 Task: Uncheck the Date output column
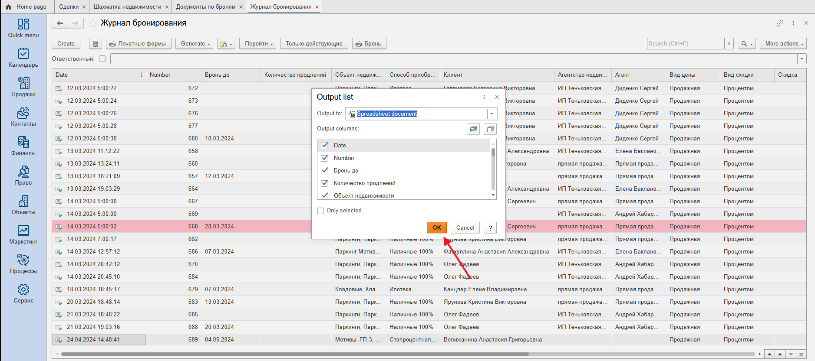[x=324, y=145]
